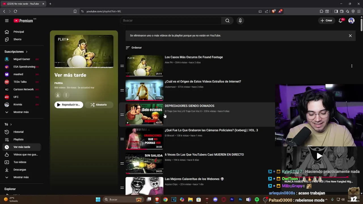Image resolution: width=363 pixels, height=204 pixels.
Task: Open thumbnail of Origen de Estos Videos Extraños
Action: [144, 90]
